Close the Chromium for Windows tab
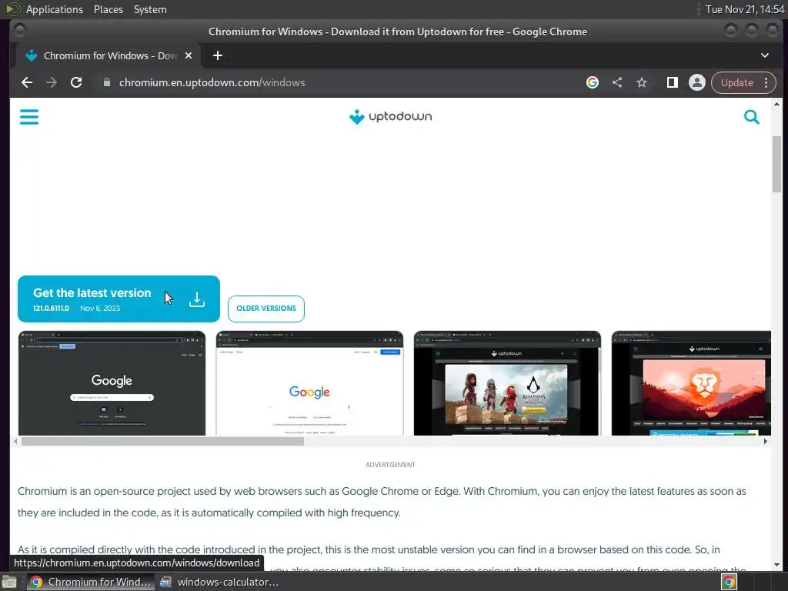The image size is (788, 591). (x=189, y=55)
